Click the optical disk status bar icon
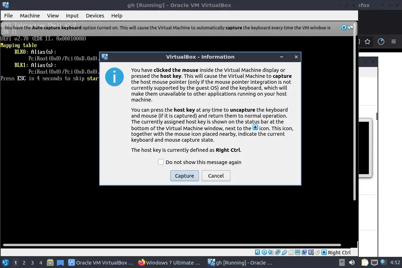Image resolution: width=402 pixels, height=268 pixels. point(264,252)
